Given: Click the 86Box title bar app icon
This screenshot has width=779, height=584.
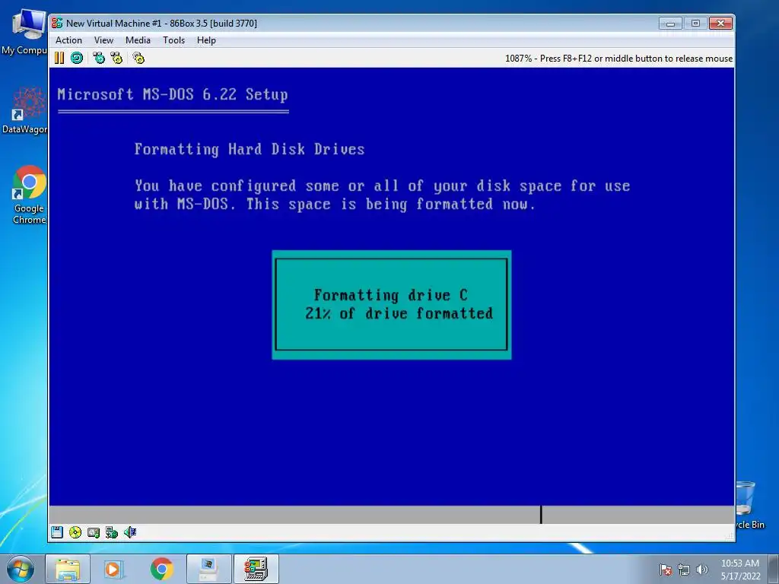Looking at the screenshot, I should pos(57,23).
